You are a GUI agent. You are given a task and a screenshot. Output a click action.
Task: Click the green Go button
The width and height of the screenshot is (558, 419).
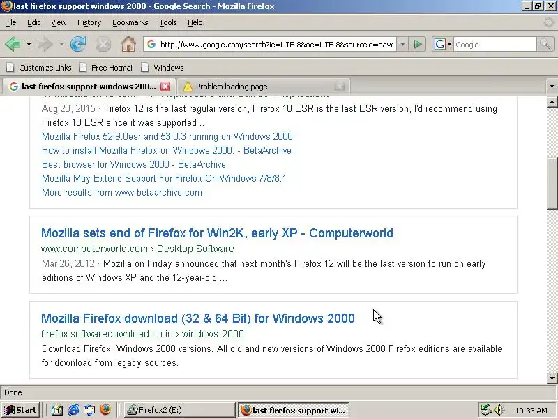pyautogui.click(x=417, y=45)
